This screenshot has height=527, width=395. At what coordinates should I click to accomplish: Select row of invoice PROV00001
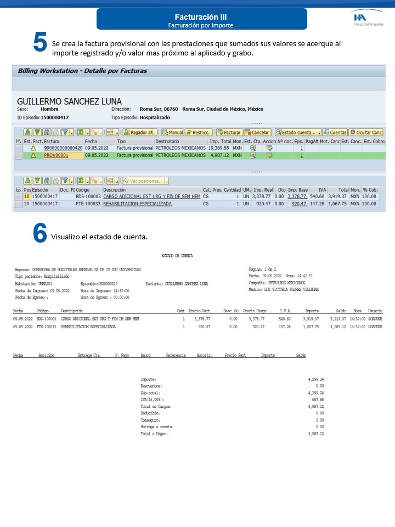(19, 156)
